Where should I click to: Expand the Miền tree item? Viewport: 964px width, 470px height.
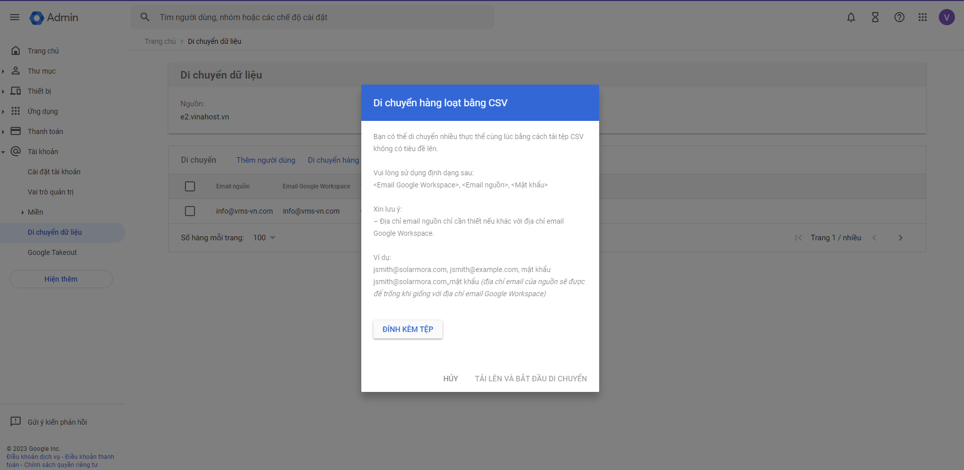pyautogui.click(x=23, y=213)
